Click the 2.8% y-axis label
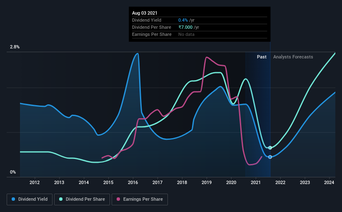The image size is (342, 212). (x=15, y=47)
